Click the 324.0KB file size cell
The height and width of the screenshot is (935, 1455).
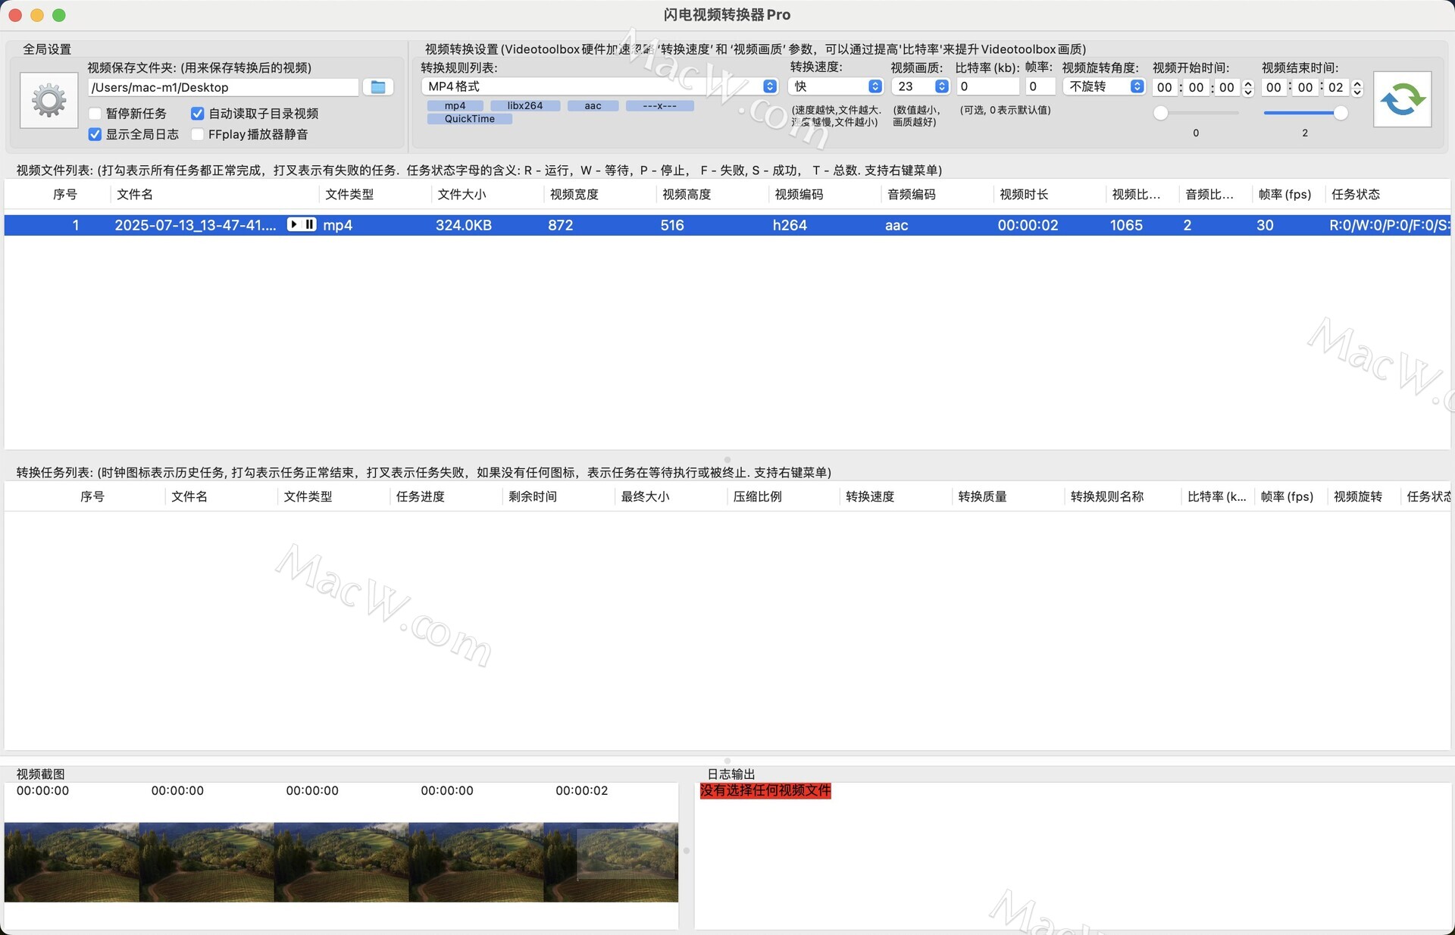(464, 225)
